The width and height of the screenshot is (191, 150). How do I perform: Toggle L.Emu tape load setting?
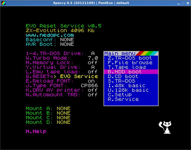tap(92, 72)
